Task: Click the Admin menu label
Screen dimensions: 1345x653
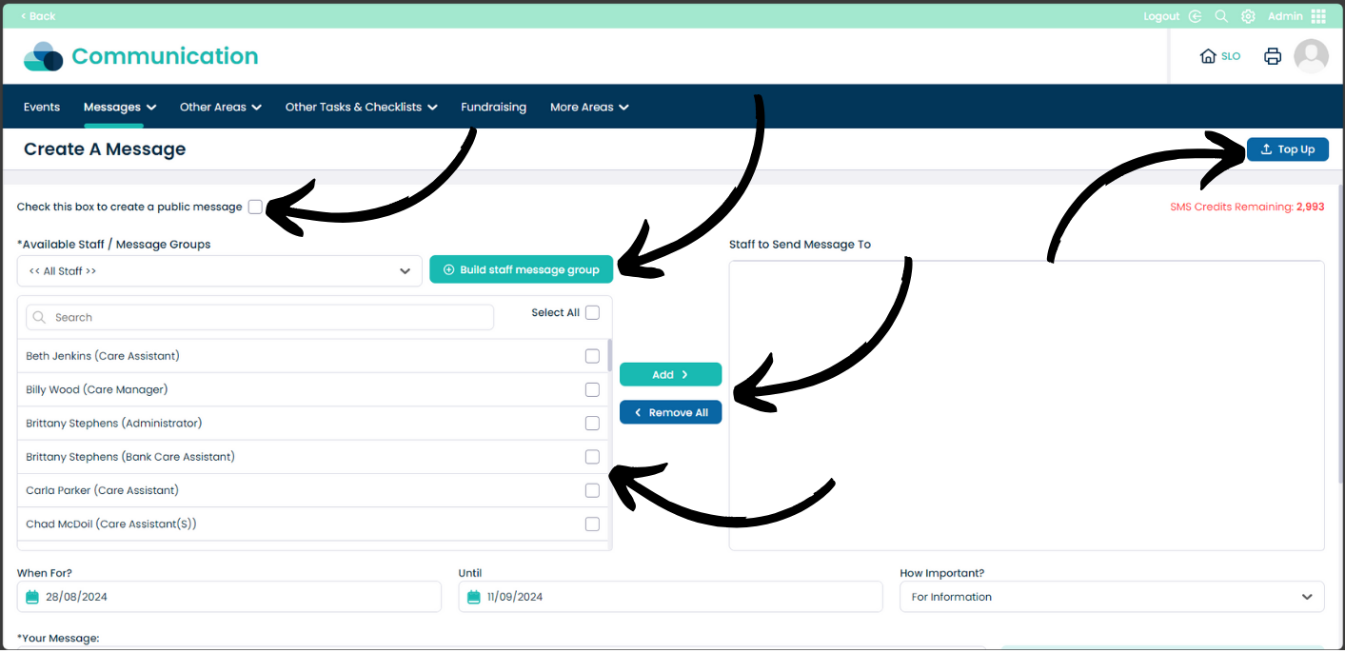Action: (1285, 16)
